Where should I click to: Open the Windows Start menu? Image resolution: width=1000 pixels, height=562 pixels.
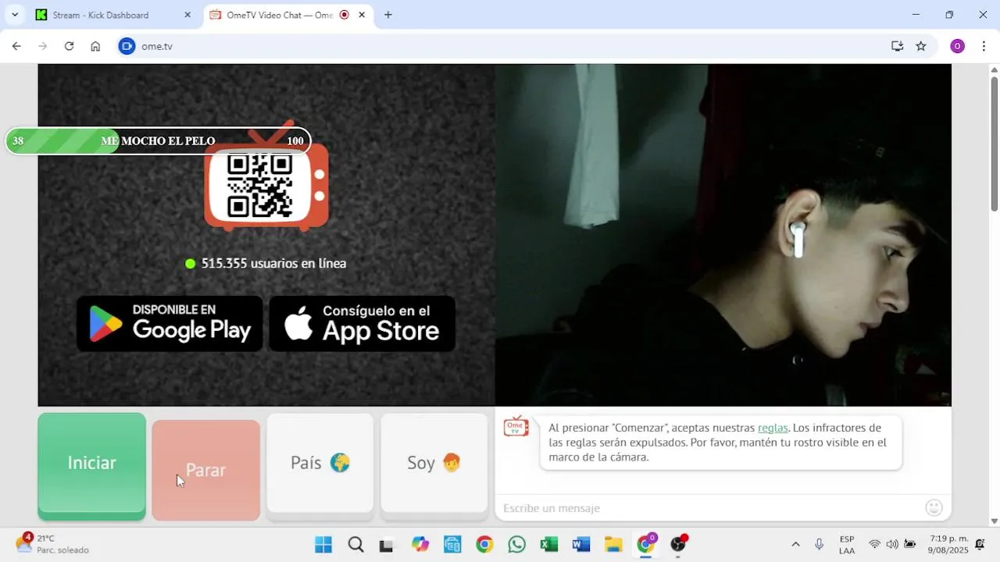coord(323,545)
